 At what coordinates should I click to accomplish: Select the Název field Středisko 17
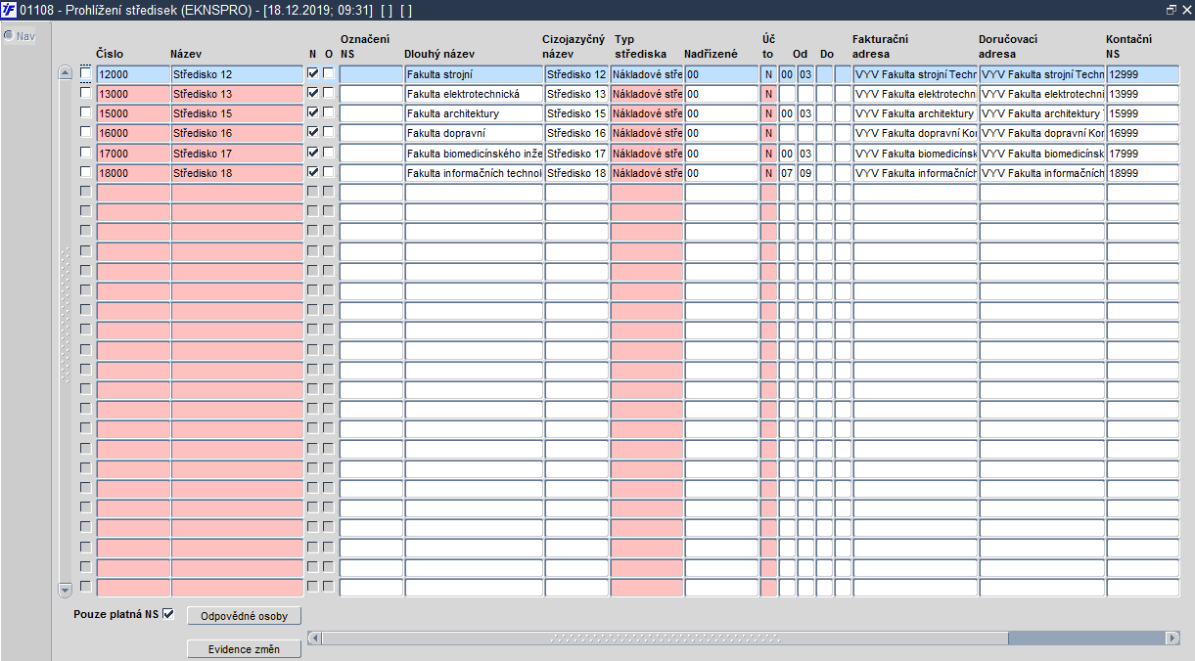click(x=237, y=154)
